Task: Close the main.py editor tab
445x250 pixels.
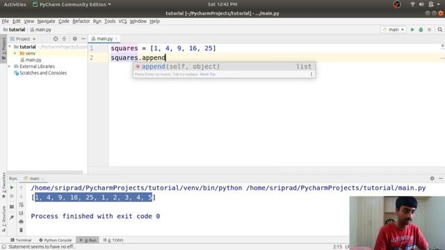Action: point(116,39)
